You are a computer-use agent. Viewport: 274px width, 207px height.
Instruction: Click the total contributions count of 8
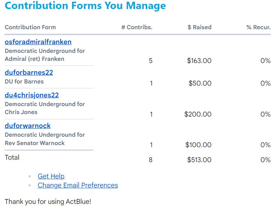pos(151,160)
